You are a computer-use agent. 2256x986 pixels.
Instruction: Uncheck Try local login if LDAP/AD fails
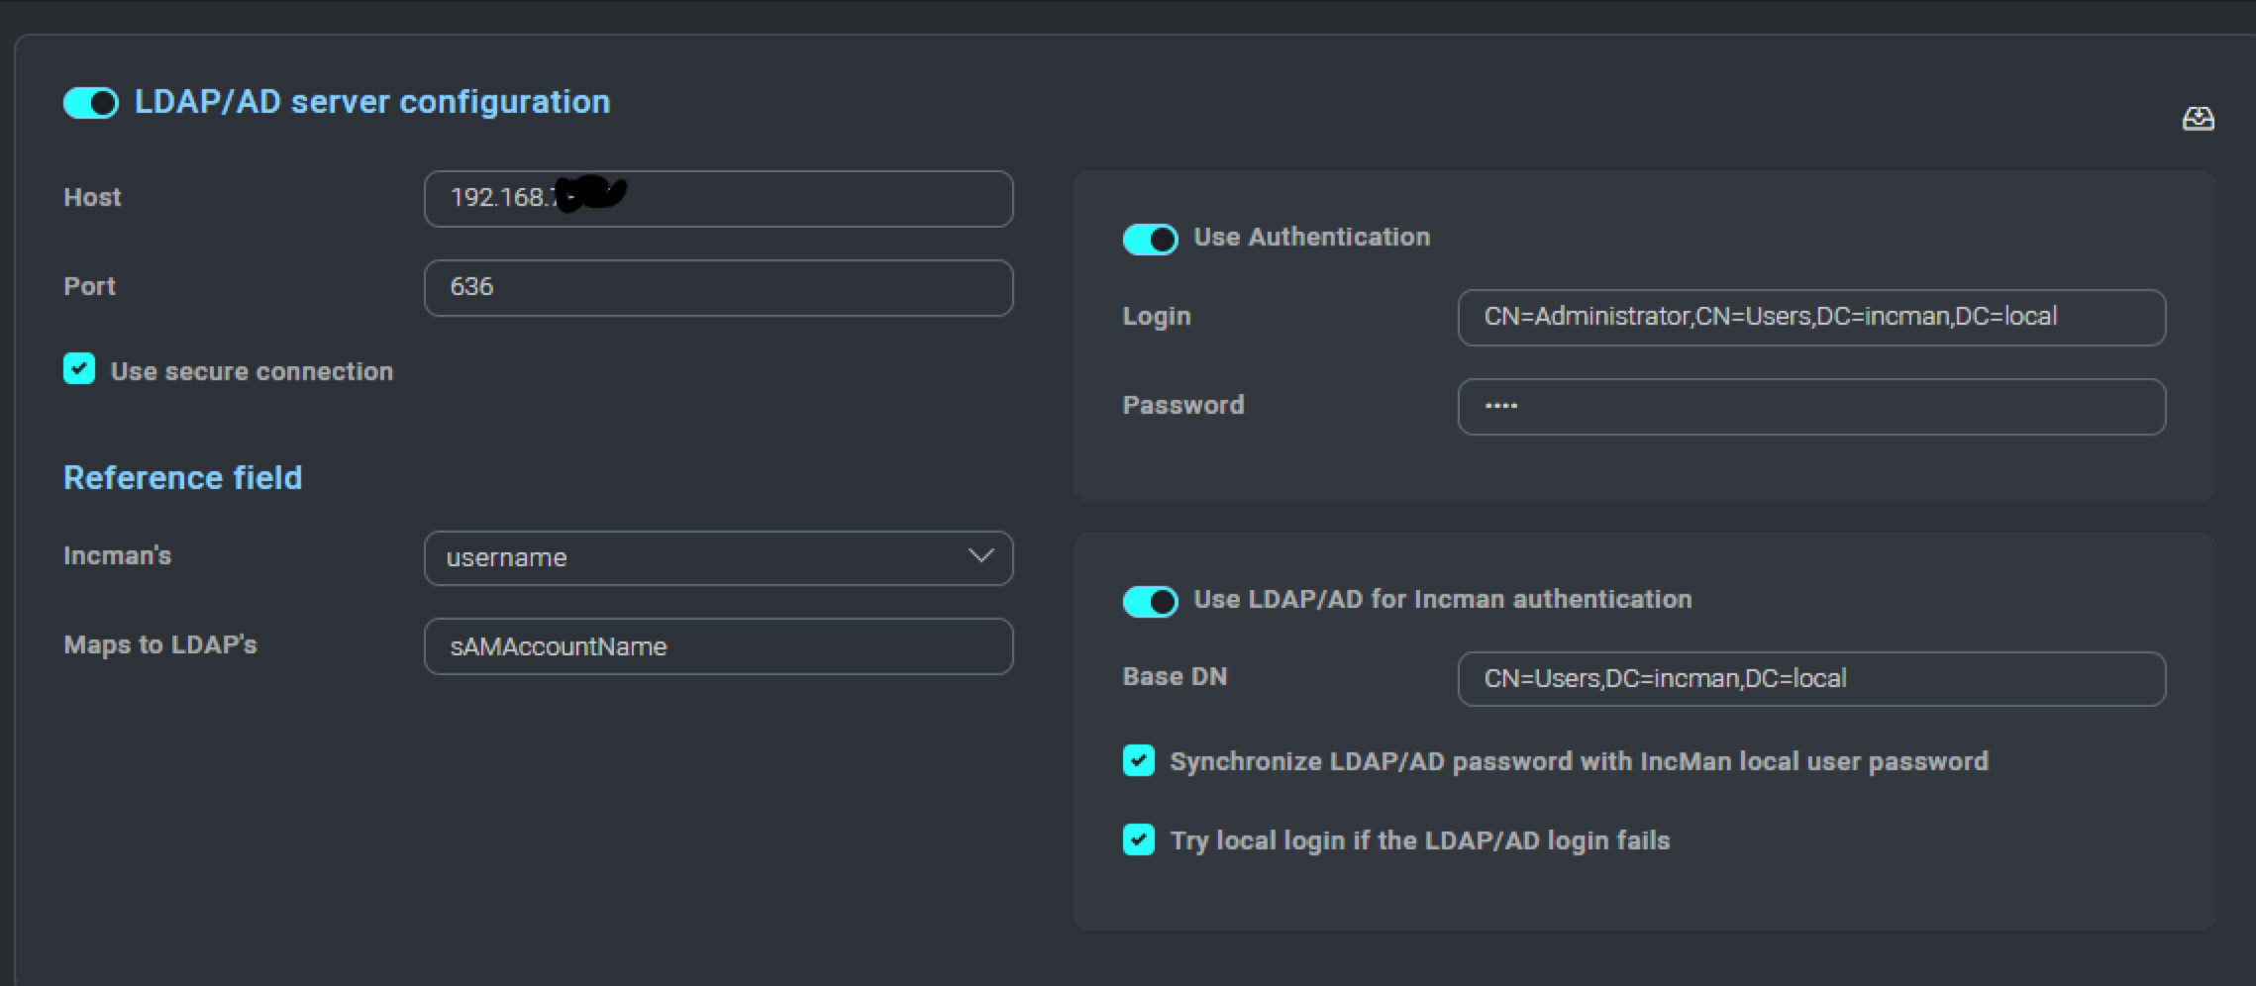coord(1137,840)
